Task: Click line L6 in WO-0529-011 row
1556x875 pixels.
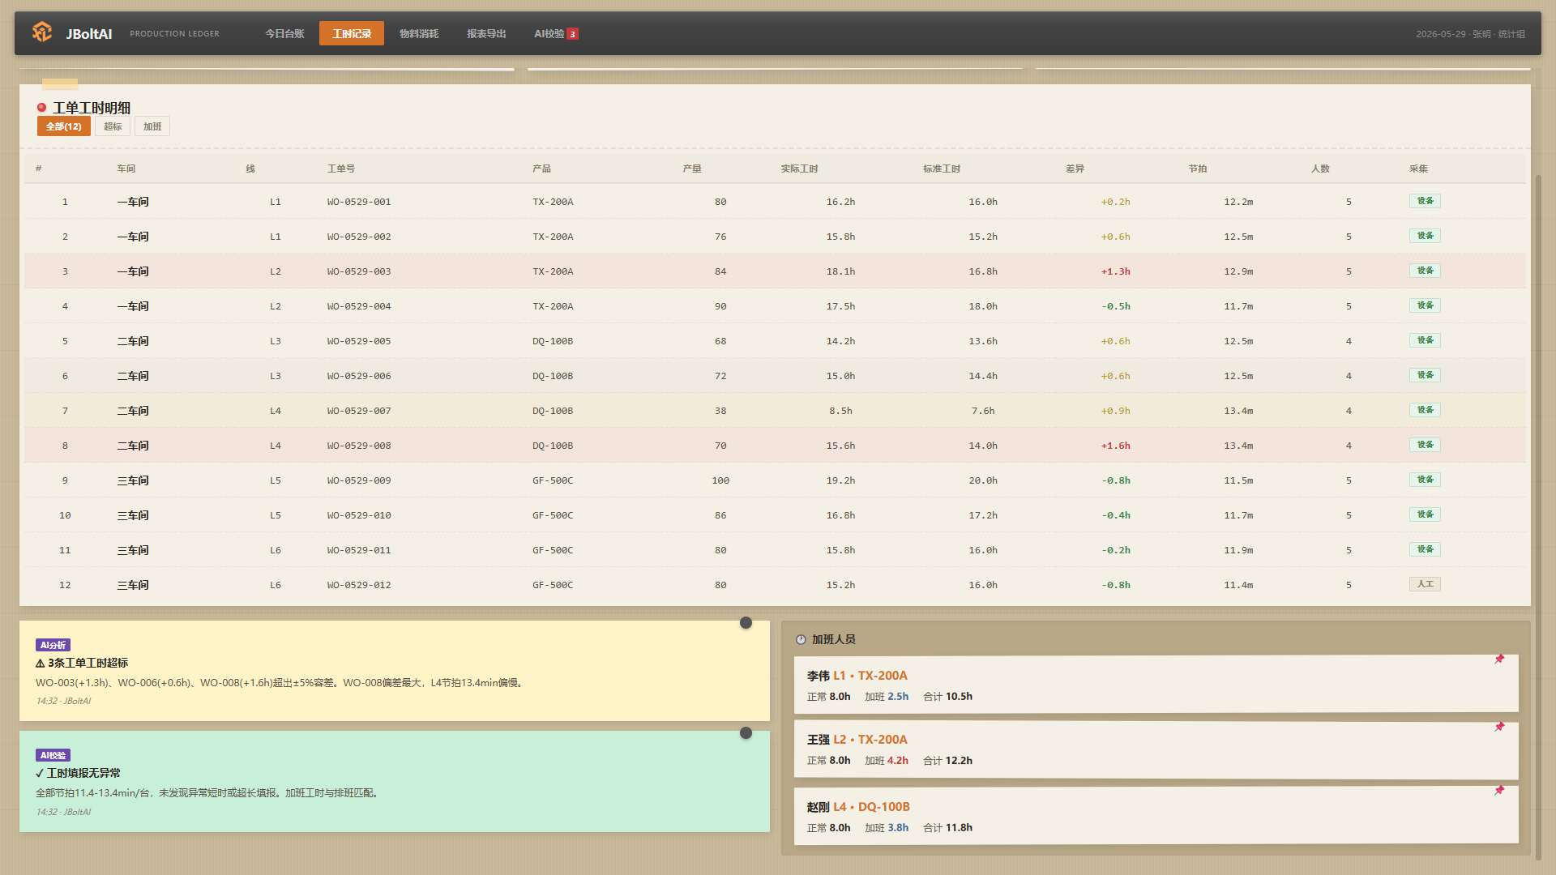Action: tap(276, 550)
